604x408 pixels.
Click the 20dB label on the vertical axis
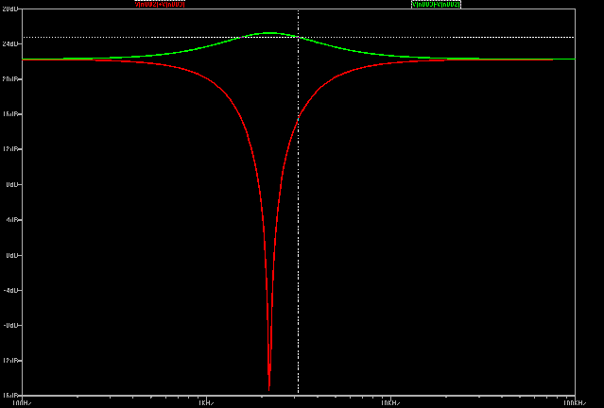point(11,78)
